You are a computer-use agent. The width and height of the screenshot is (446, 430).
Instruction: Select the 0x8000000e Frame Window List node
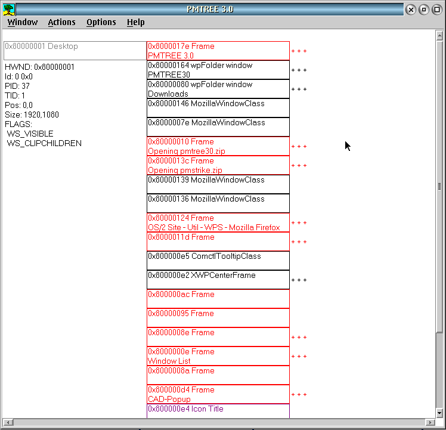coord(218,355)
